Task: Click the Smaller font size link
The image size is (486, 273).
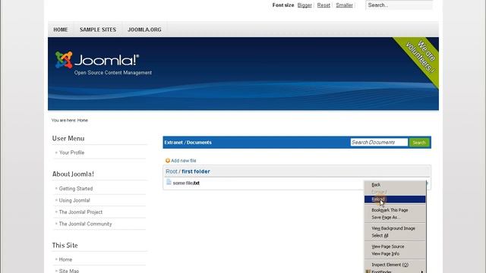Action: tap(344, 5)
